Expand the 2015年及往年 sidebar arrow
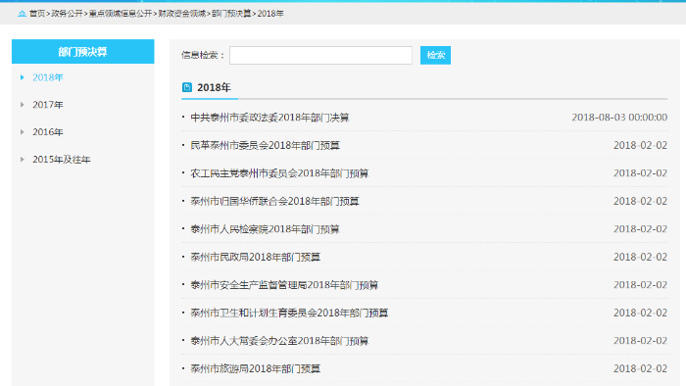The image size is (686, 386). pos(23,160)
